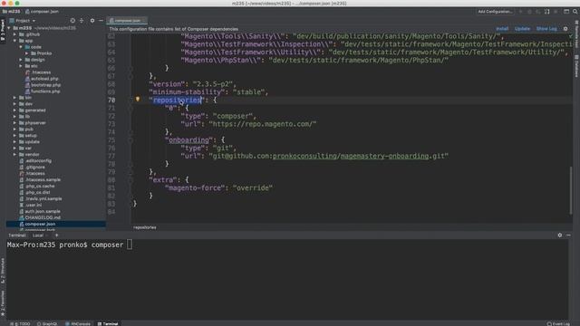Expand the generated folder
Image resolution: width=580 pixels, height=326 pixels.
click(14, 110)
